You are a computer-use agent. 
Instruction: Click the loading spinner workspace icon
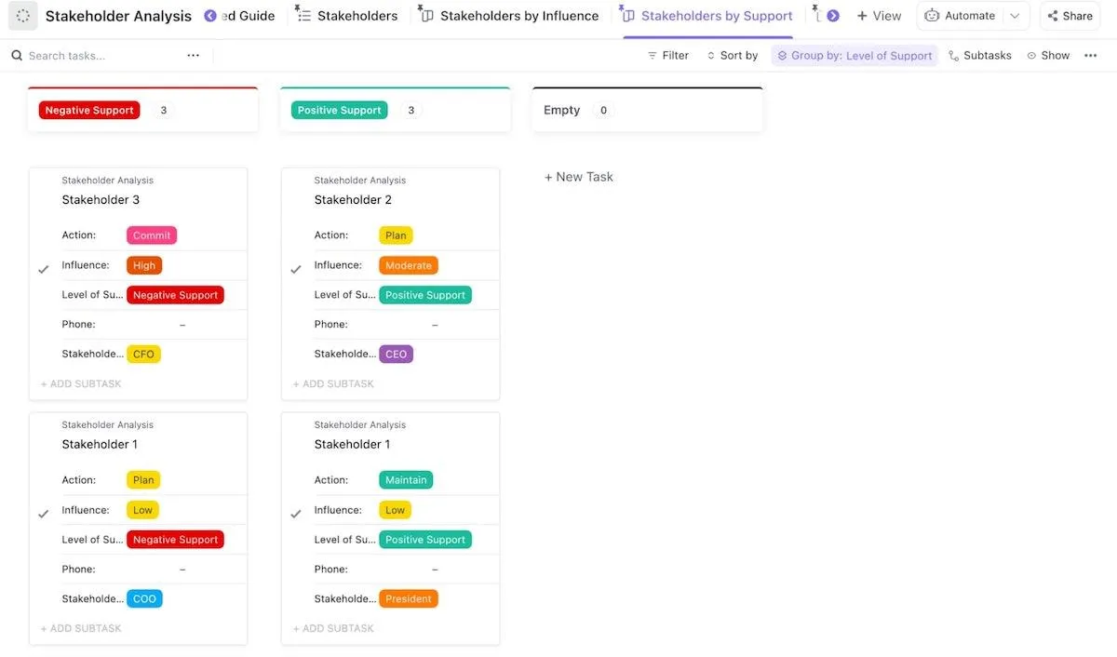[x=23, y=16]
